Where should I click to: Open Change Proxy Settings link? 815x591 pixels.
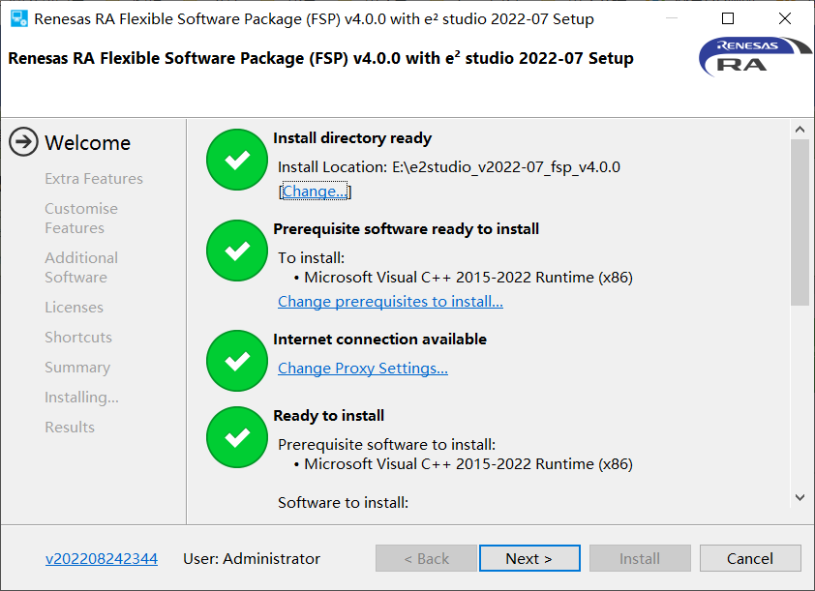(363, 369)
